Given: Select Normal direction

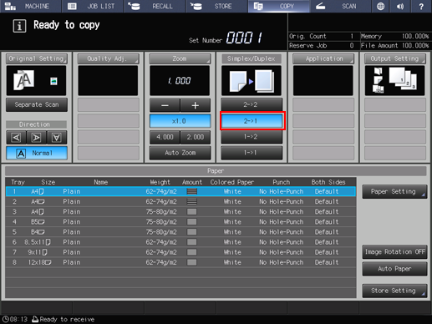Looking at the screenshot, I should click(x=37, y=153).
